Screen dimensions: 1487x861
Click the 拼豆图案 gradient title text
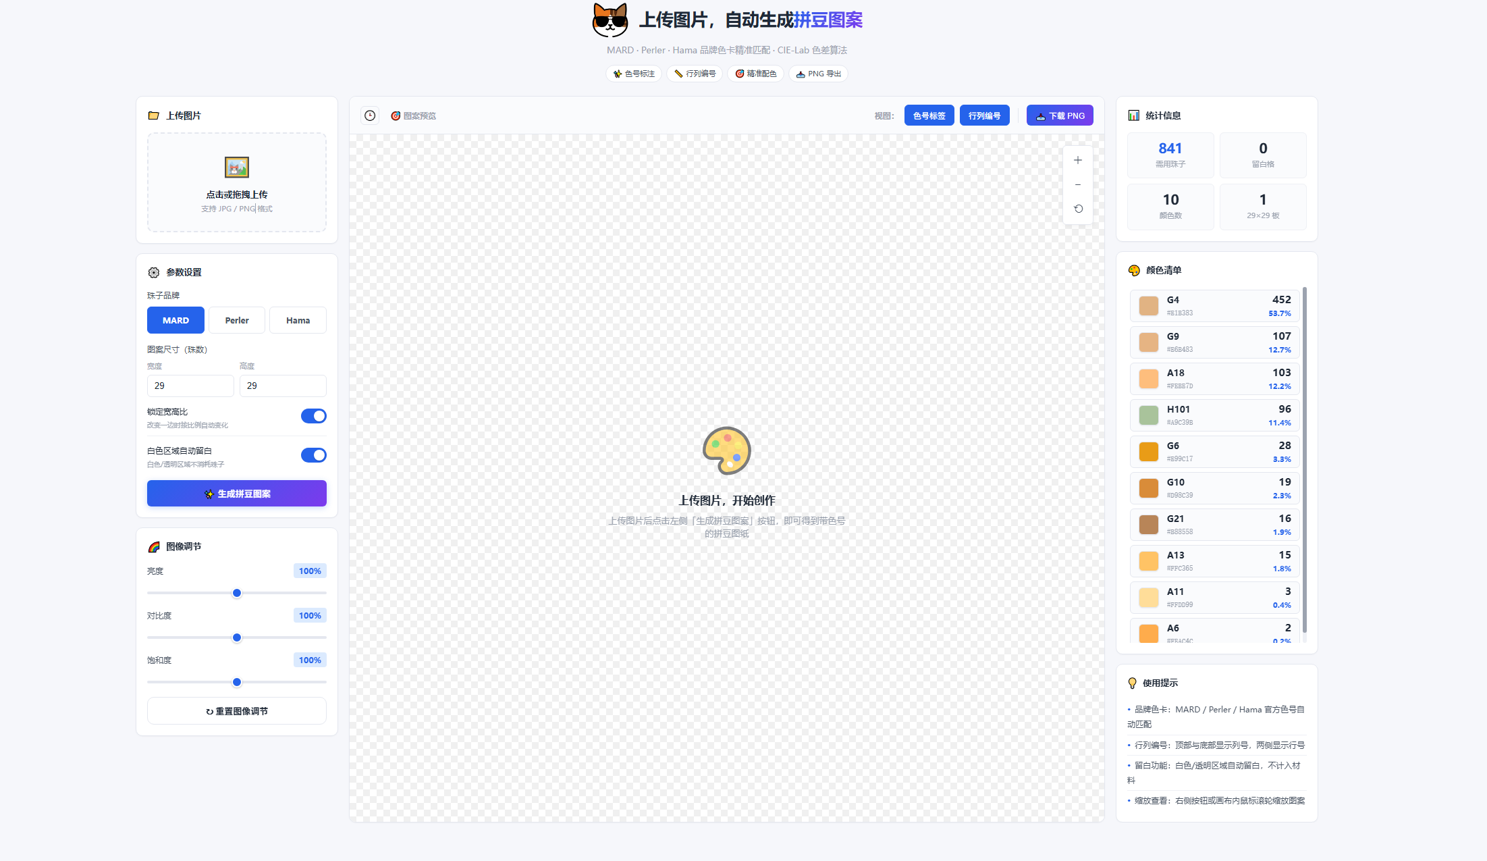pyautogui.click(x=828, y=20)
